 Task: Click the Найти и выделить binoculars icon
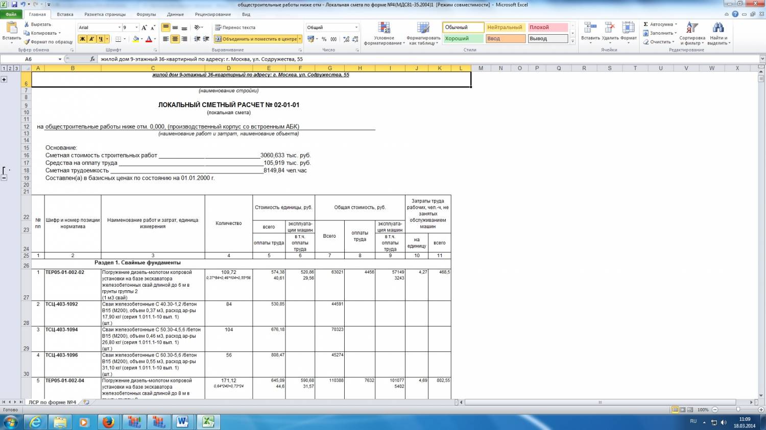(x=719, y=28)
